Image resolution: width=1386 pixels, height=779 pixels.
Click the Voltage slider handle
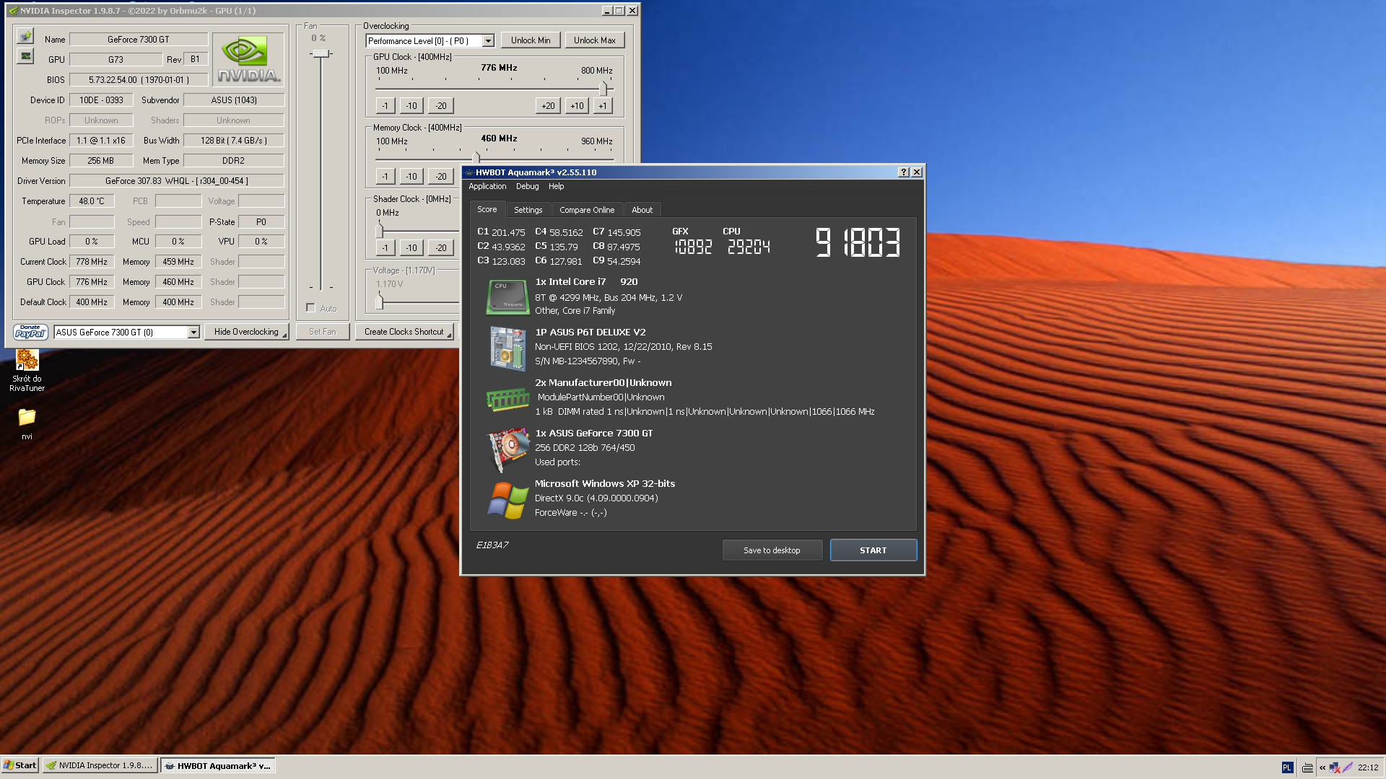point(380,302)
